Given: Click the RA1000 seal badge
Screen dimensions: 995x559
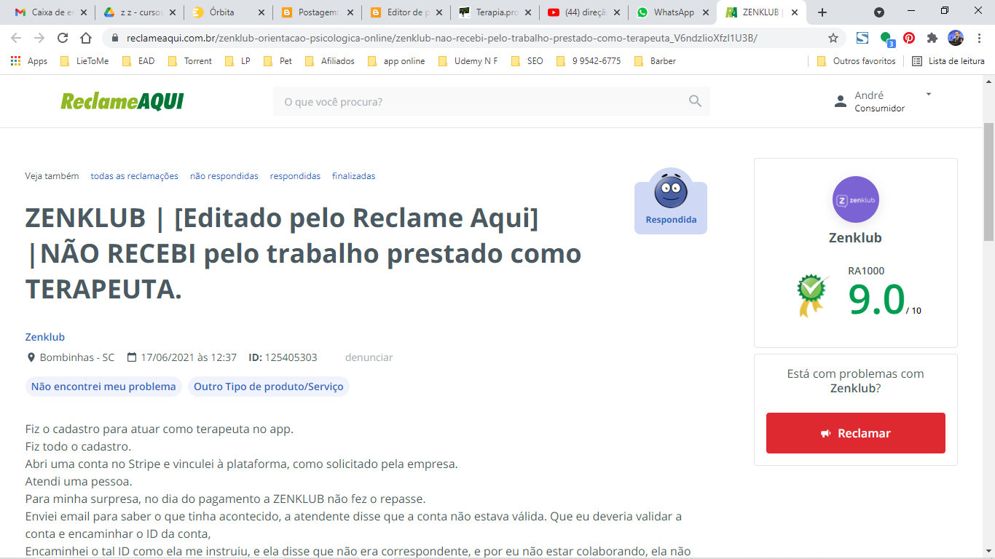Looking at the screenshot, I should (x=812, y=295).
